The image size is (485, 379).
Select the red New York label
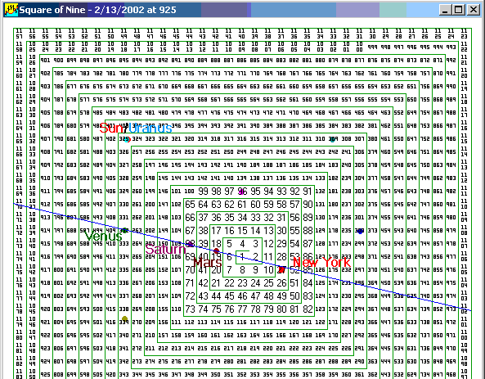click(x=321, y=262)
